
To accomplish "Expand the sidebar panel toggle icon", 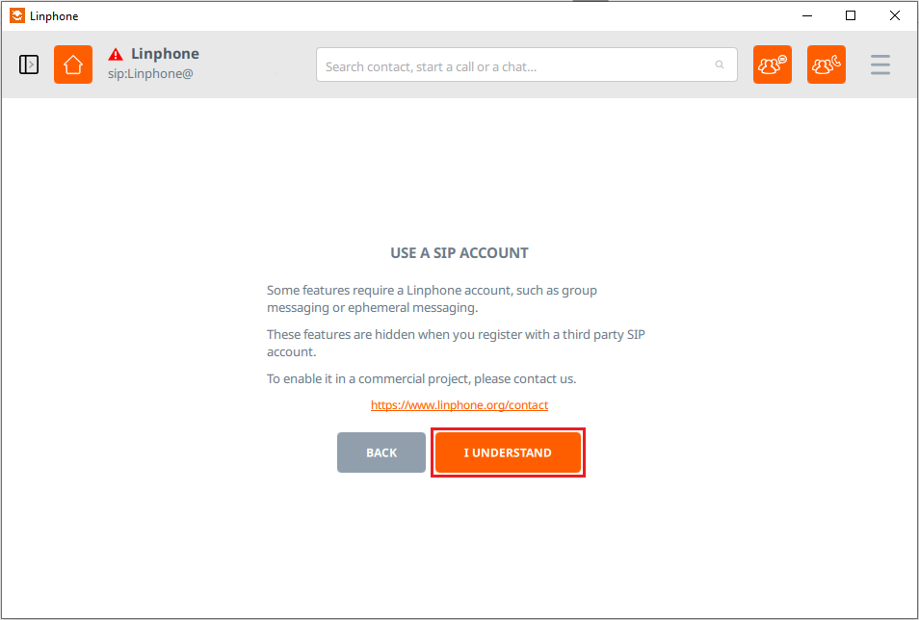I will (x=29, y=65).
